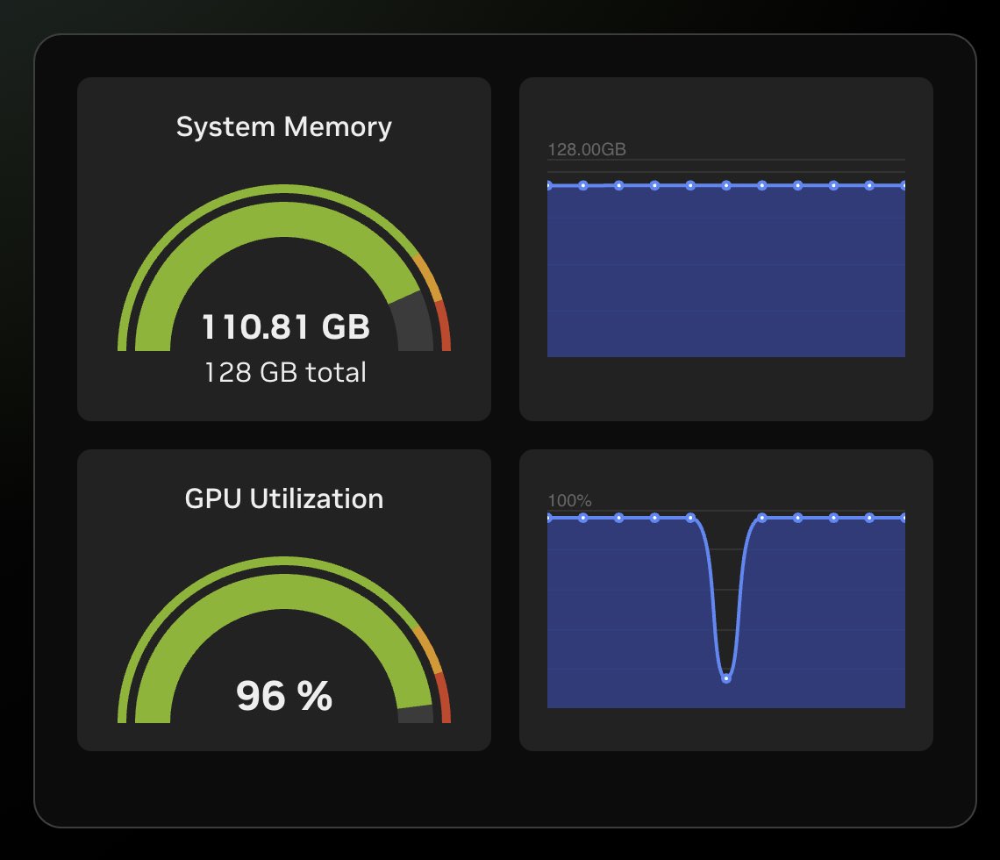The width and height of the screenshot is (1000, 860).
Task: Click the dip point in GPU chart
Action: [x=725, y=679]
